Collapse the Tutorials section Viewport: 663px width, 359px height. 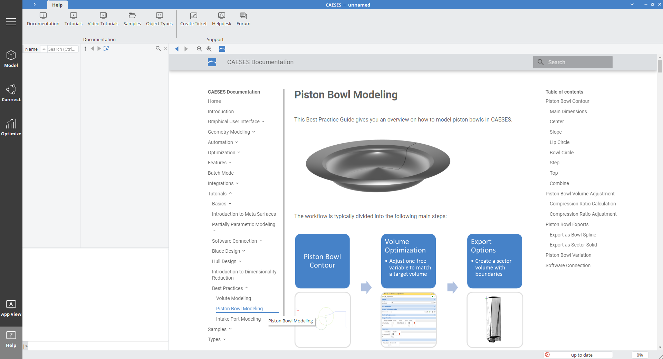click(230, 193)
